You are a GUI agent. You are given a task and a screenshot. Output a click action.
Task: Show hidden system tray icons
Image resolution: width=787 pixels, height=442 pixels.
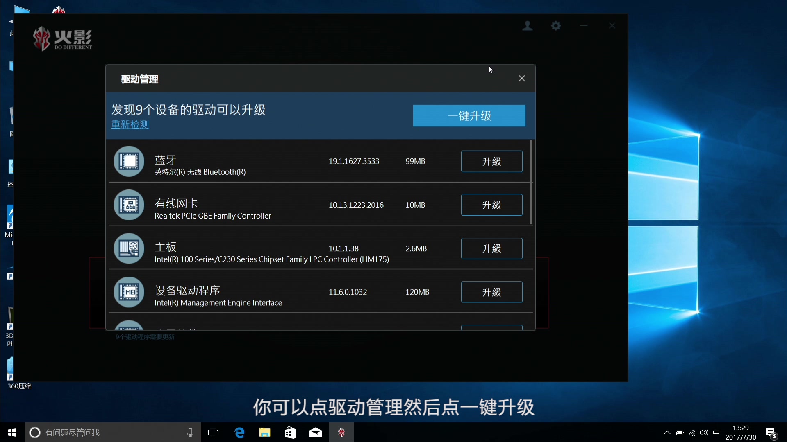[x=667, y=433]
